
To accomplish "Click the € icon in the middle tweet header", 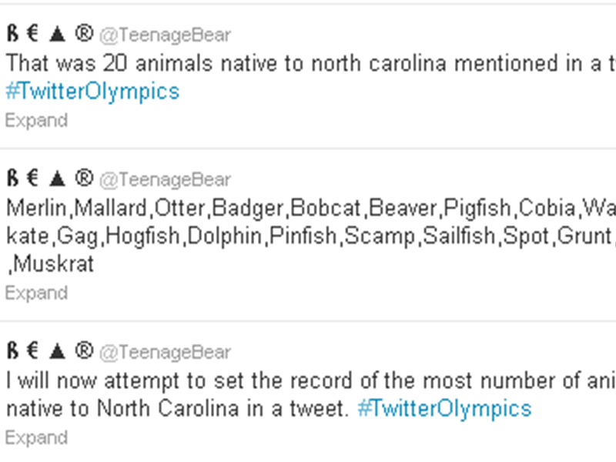I will coord(32,179).
